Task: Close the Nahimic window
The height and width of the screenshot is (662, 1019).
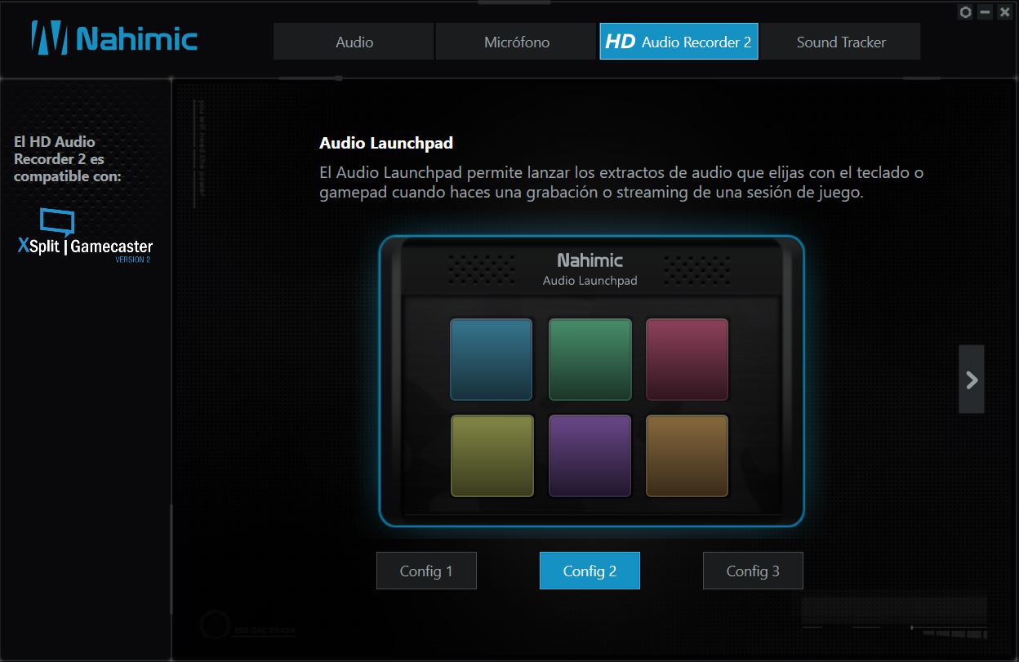Action: (1004, 12)
